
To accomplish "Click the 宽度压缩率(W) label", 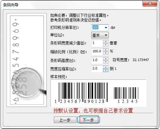I will [63, 69].
